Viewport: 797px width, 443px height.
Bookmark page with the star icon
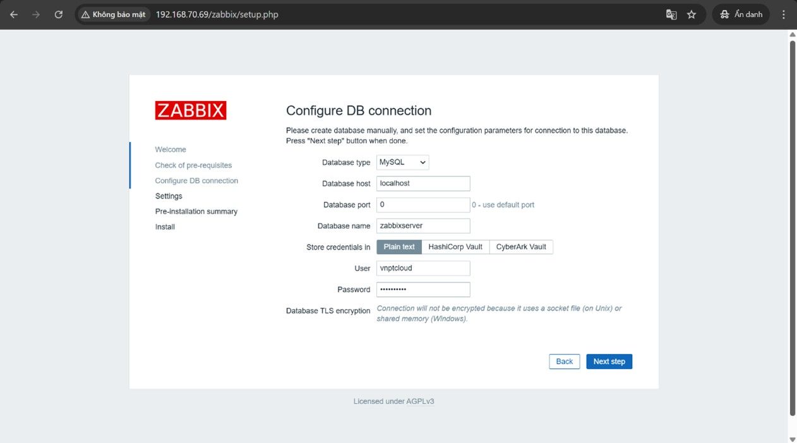point(692,15)
